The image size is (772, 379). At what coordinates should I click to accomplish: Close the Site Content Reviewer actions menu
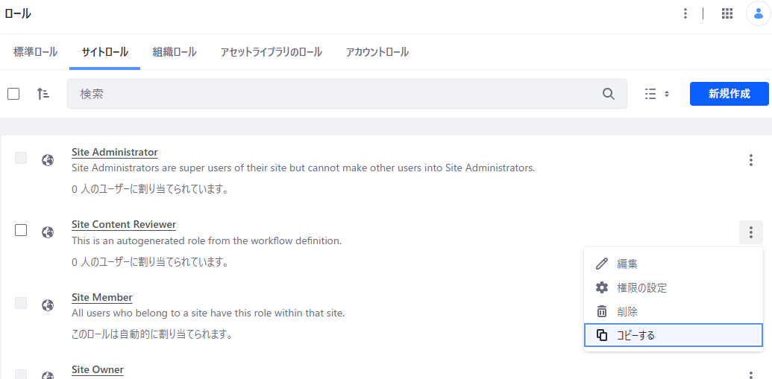tap(750, 232)
